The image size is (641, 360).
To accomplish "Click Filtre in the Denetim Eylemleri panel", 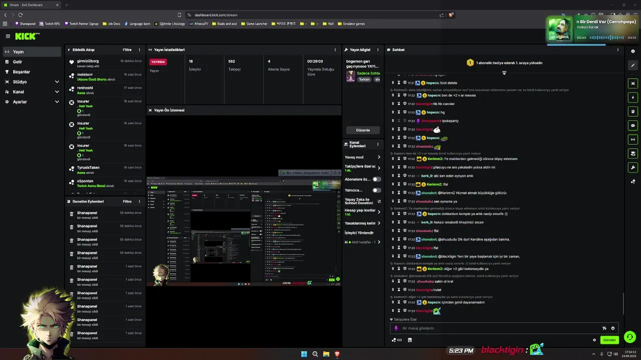I will [x=127, y=201].
